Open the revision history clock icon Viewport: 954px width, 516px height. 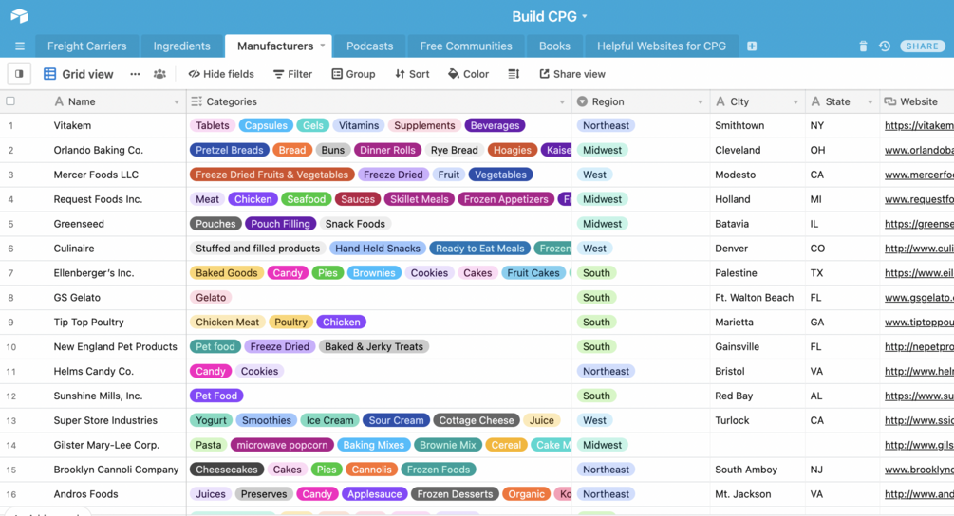885,46
